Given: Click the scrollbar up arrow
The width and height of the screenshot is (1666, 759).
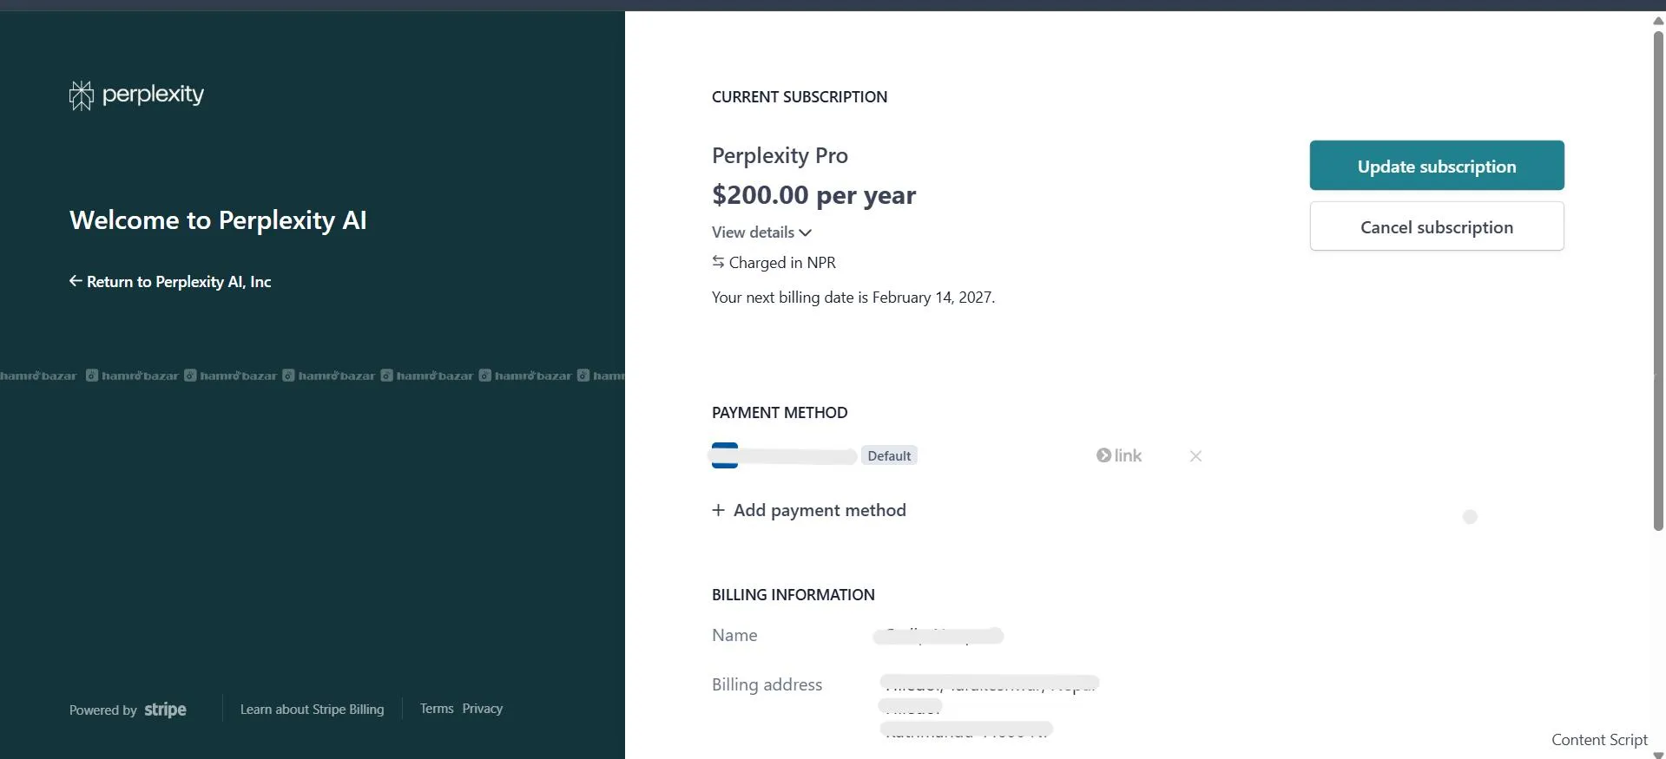Looking at the screenshot, I should tap(1657, 21).
